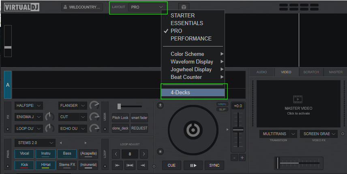Switch to the SCRATCH tab
Screen dimensions: 347x174
[311, 72]
